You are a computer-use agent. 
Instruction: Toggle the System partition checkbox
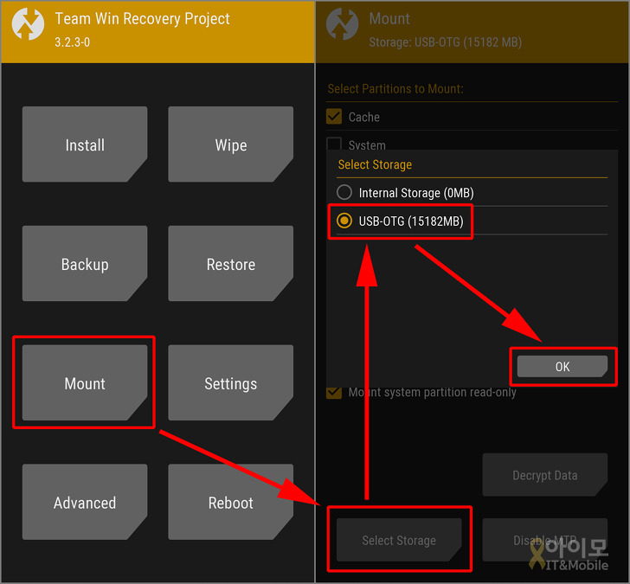tap(334, 144)
